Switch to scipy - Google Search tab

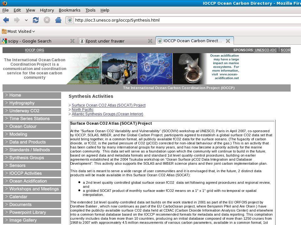[39, 41]
